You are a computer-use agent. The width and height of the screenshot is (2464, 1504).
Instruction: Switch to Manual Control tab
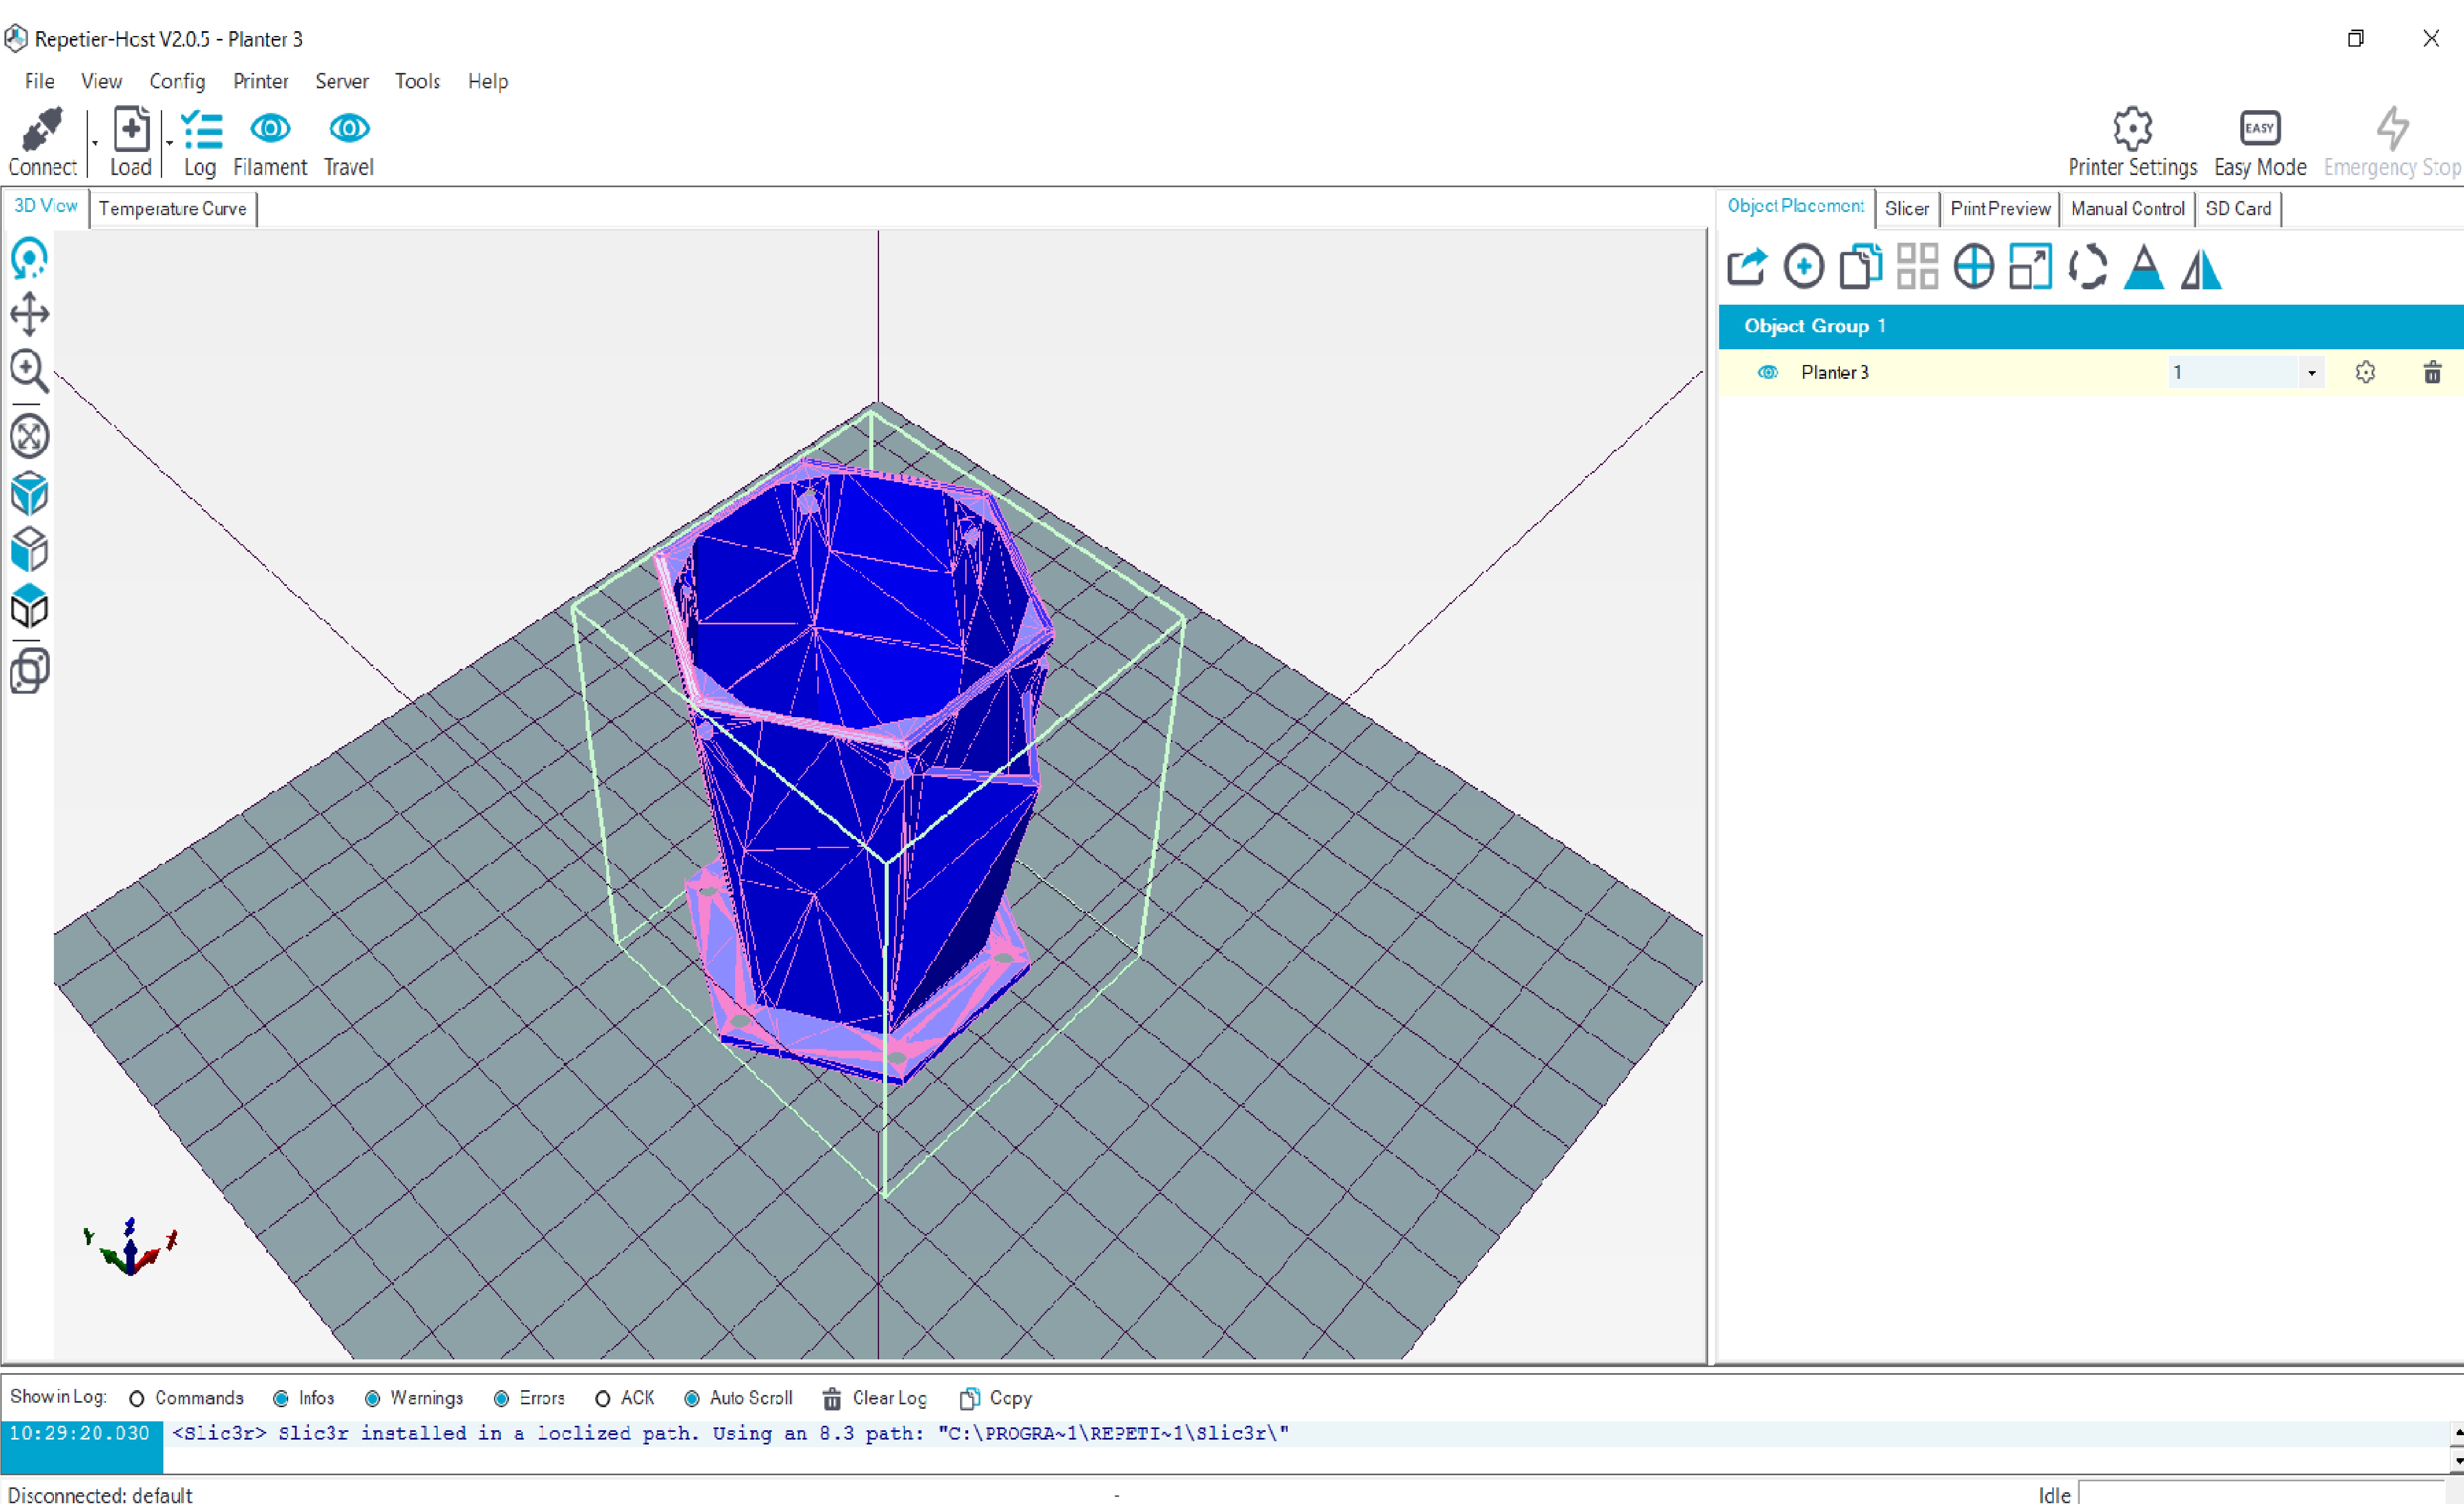[2128, 209]
